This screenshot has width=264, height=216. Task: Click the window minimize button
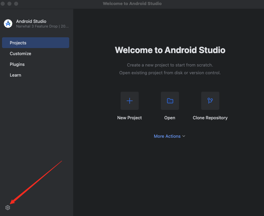pos(9,4)
